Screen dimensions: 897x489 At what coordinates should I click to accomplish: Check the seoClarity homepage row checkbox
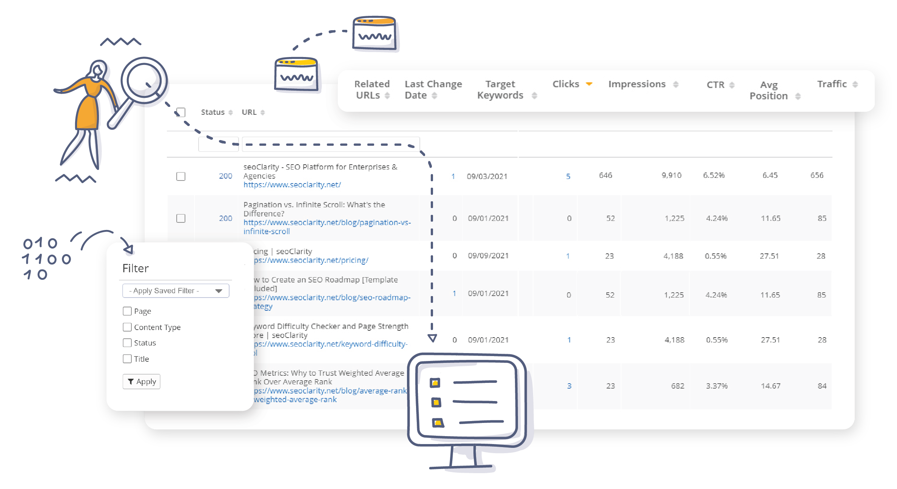(x=181, y=176)
